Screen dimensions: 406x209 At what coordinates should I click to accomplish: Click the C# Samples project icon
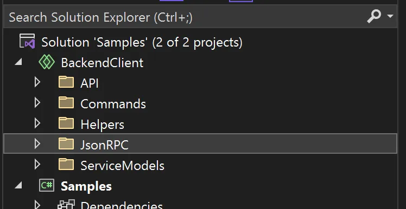point(47,186)
